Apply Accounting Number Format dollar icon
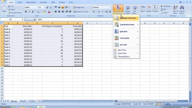This screenshot has width=192, height=108. tap(94, 12)
